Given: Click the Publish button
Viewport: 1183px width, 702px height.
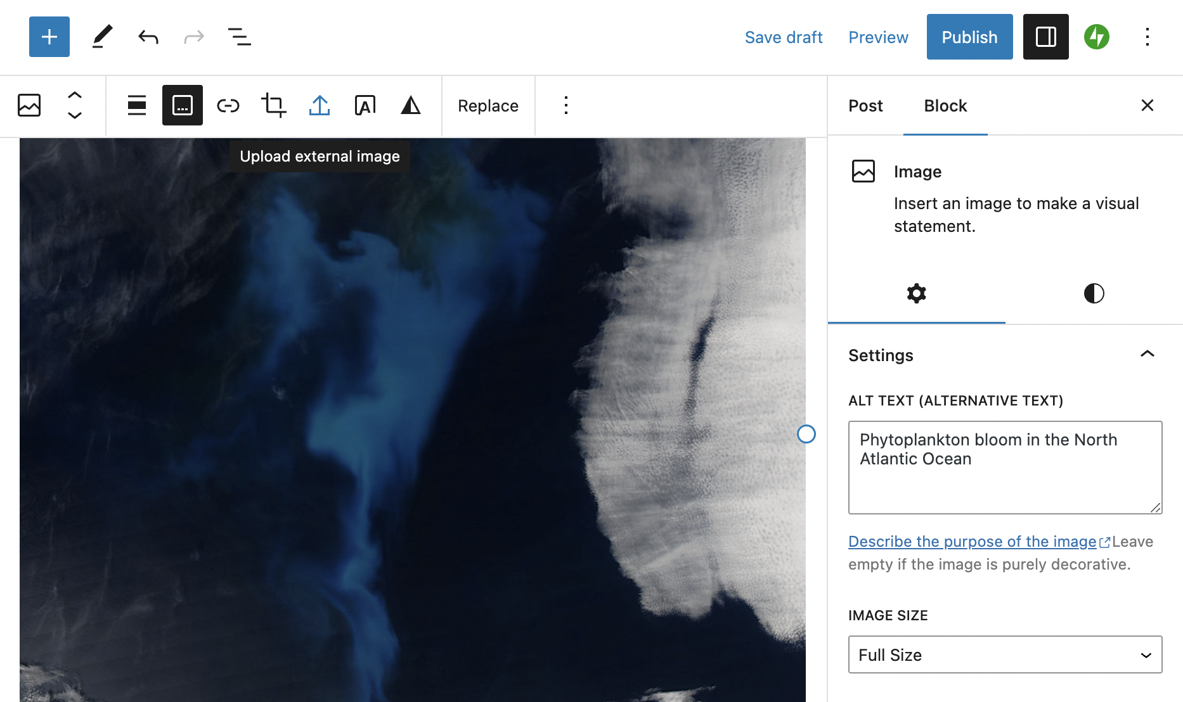Looking at the screenshot, I should 969,37.
